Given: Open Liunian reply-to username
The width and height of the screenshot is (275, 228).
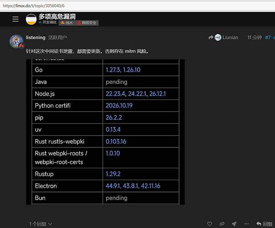Looking at the screenshot, I should (x=230, y=37).
